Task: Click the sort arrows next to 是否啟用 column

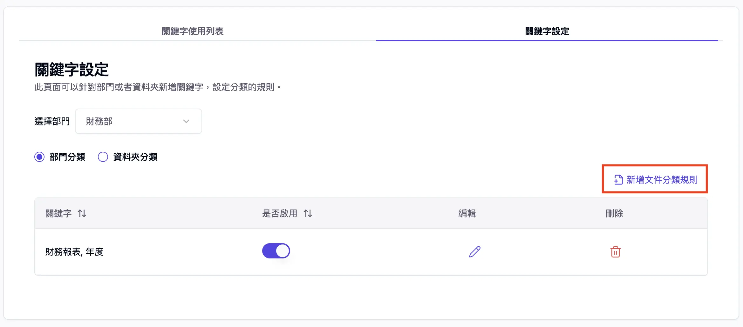Action: 308,214
